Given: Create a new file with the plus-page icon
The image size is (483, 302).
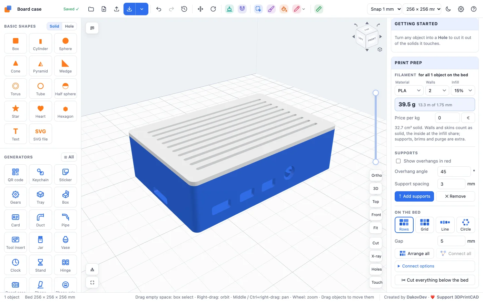Looking at the screenshot, I should [104, 9].
